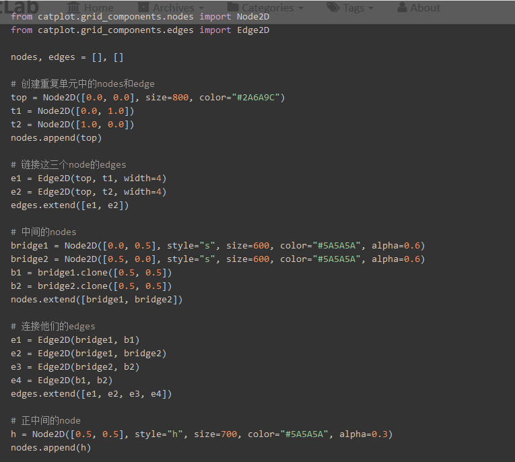Click the About person icon
This screenshot has height=462, width=515.
[402, 7]
